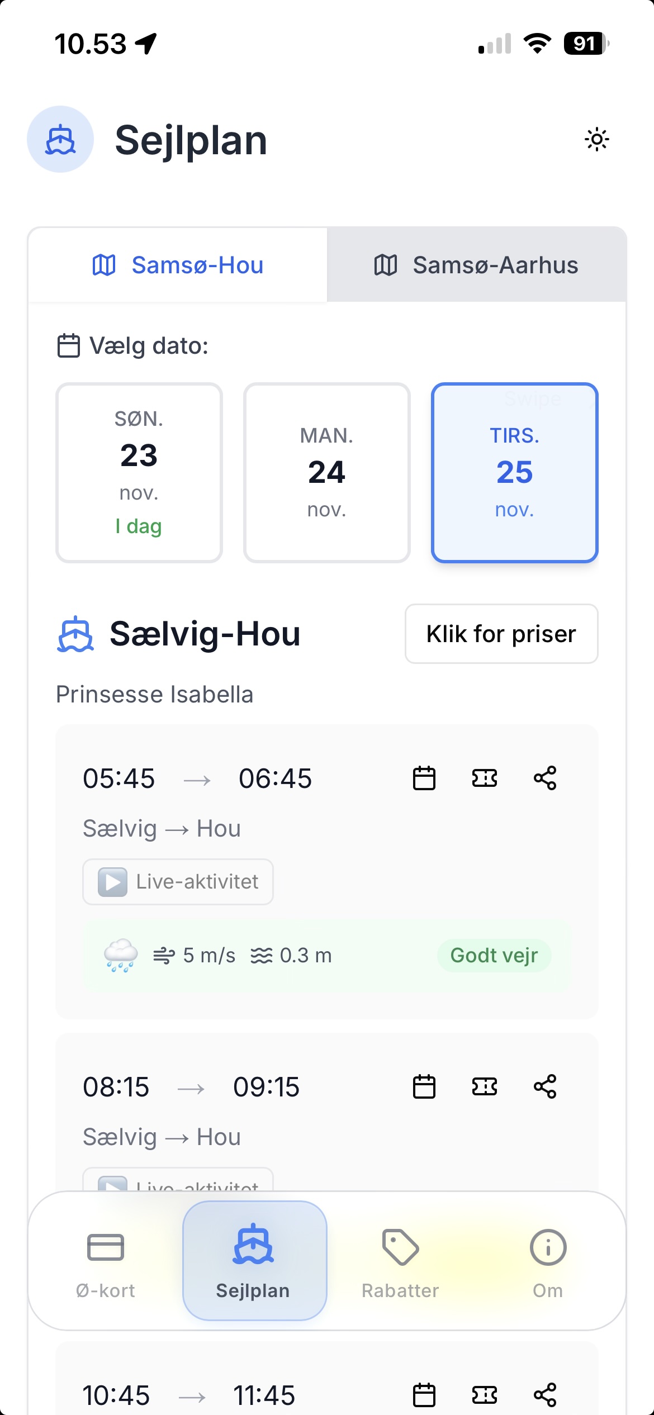Toggle the light/dark theme sun icon

pos(596,139)
